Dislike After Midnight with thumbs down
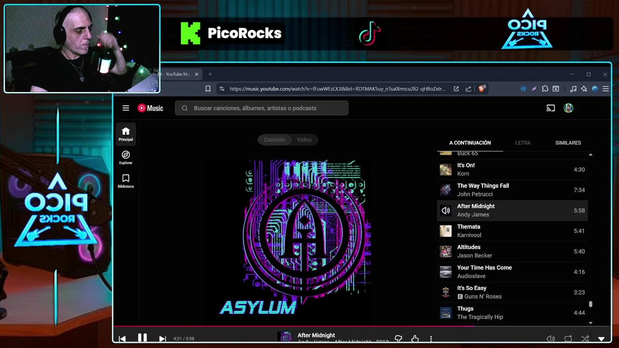This screenshot has height=348, width=619. pyautogui.click(x=398, y=339)
